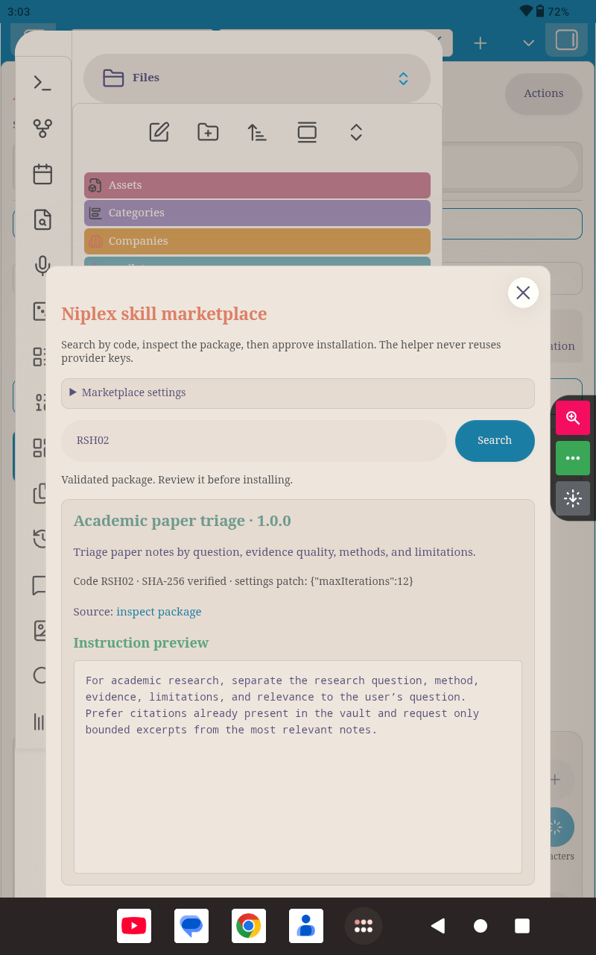Tap the Android home button
This screenshot has height=955, width=596.
point(481,926)
